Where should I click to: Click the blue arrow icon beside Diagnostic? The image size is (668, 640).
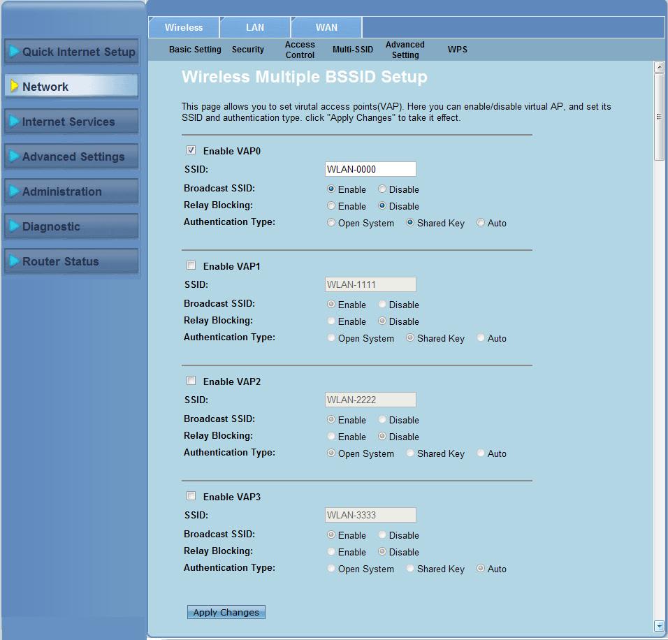(x=15, y=226)
